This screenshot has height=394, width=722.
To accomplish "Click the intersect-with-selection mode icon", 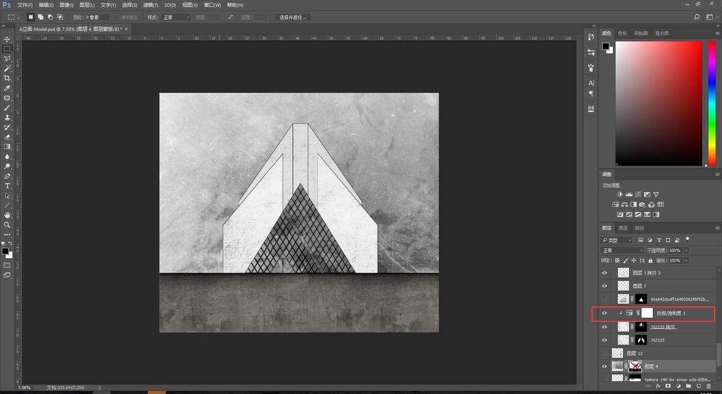I will [x=60, y=17].
